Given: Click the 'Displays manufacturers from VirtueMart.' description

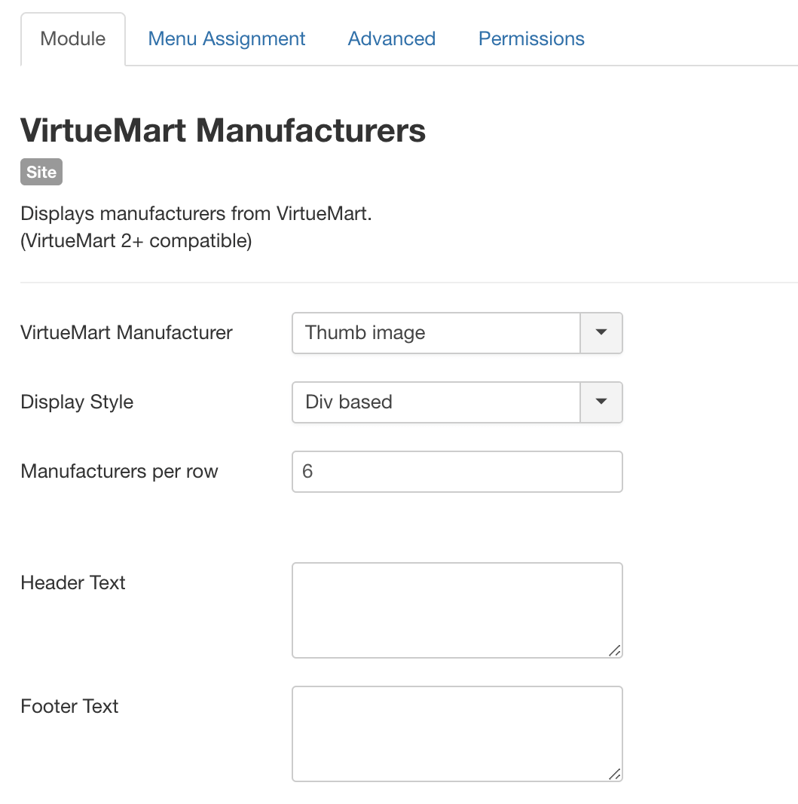Looking at the screenshot, I should coord(196,213).
